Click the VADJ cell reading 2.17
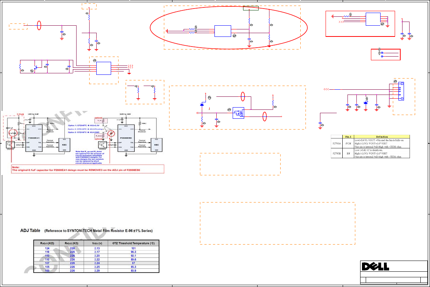Viewport: 430px width, 287px height. click(x=97, y=252)
